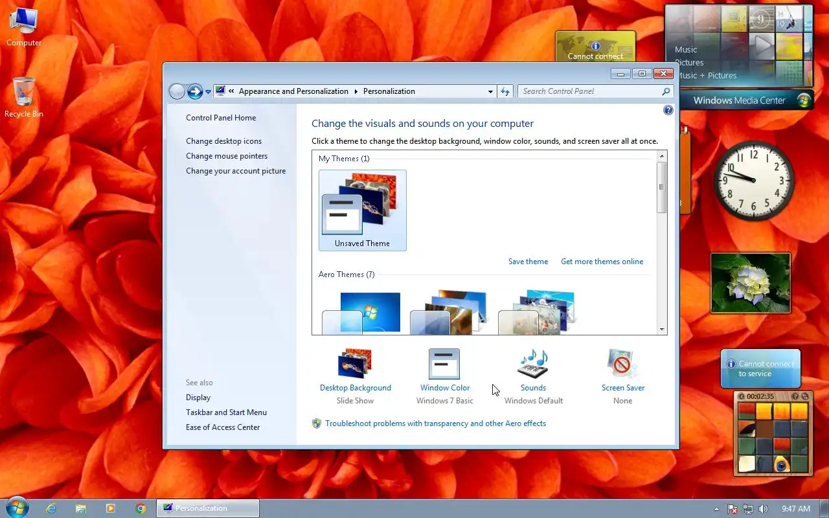
Task: Click the volume speaker tray icon
Action: point(763,509)
